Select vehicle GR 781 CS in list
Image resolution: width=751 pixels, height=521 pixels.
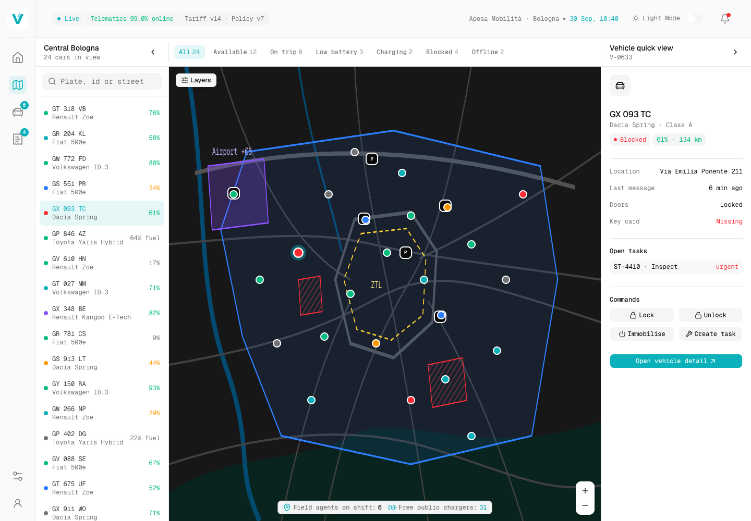pyautogui.click(x=102, y=338)
